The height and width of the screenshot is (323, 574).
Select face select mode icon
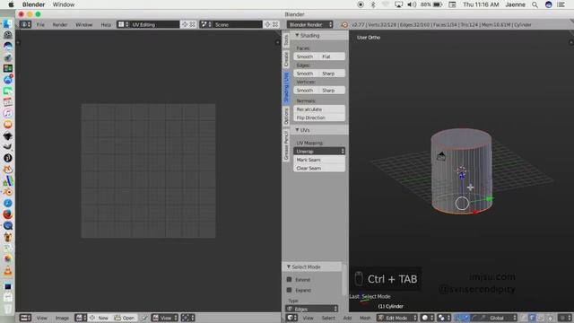(540, 318)
